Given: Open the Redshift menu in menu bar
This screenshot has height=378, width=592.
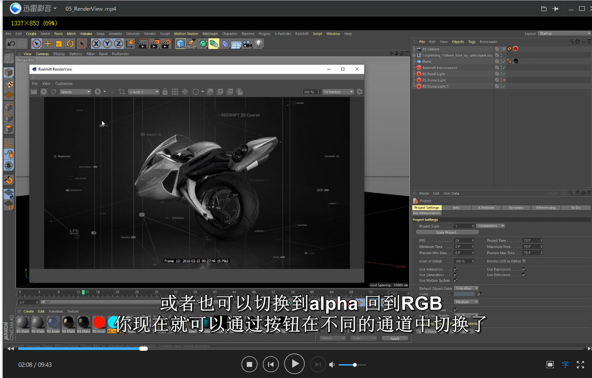Looking at the screenshot, I should (302, 34).
